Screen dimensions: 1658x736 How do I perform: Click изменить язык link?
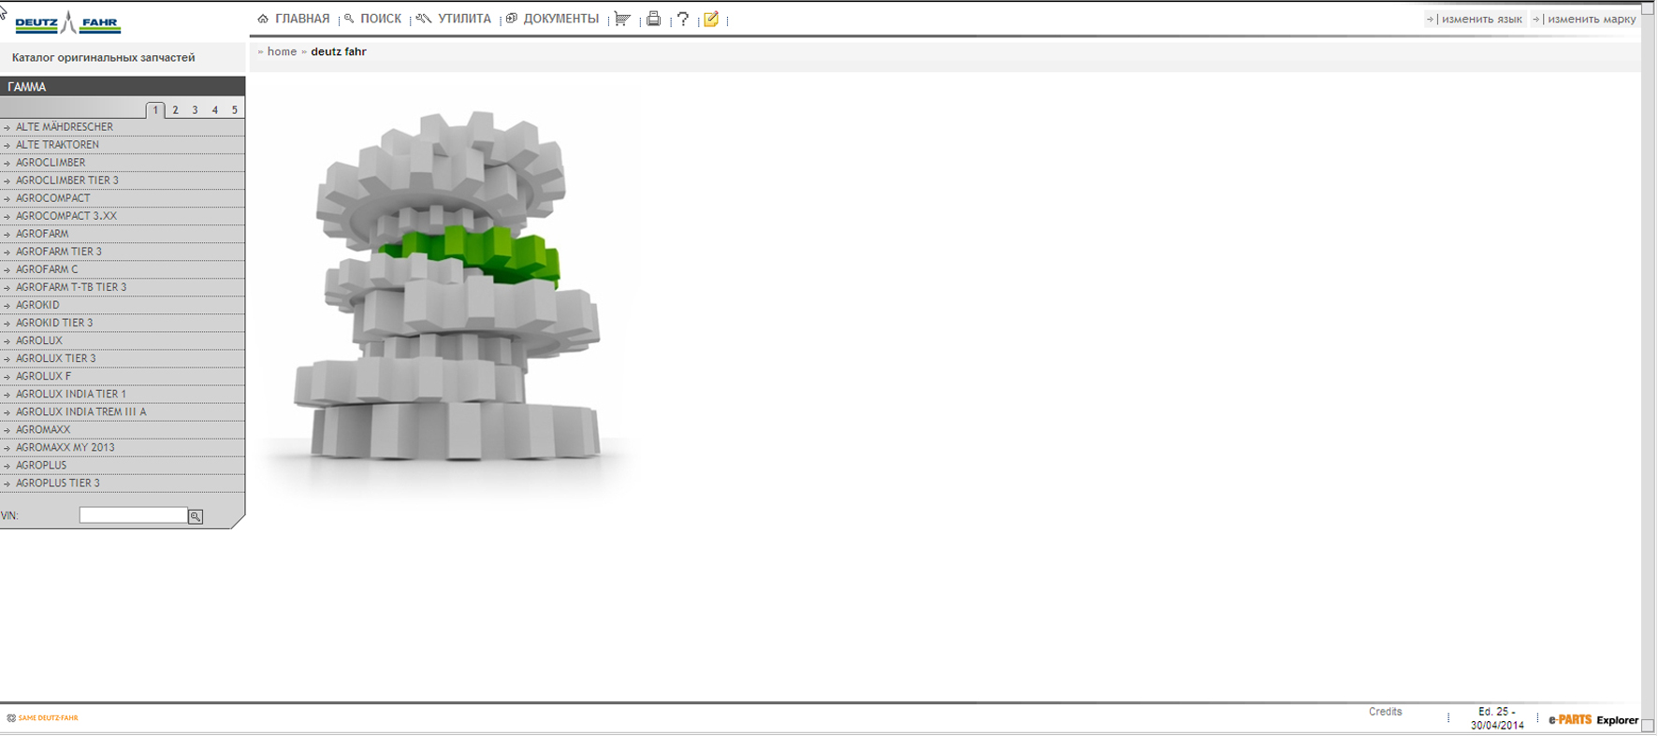pyautogui.click(x=1481, y=19)
